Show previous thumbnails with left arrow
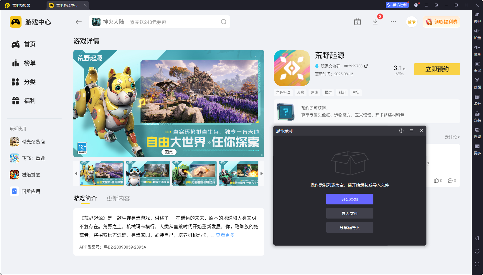 pos(76,174)
